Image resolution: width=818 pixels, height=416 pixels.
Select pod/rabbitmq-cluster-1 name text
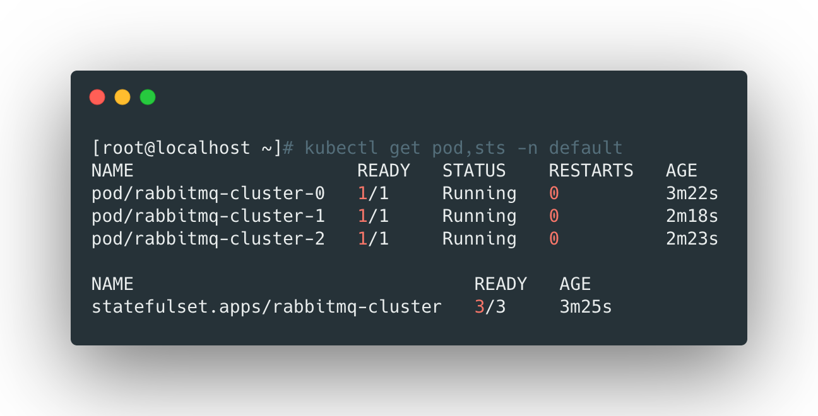(208, 216)
